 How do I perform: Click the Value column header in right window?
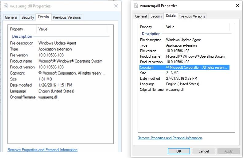[x=197, y=27]
